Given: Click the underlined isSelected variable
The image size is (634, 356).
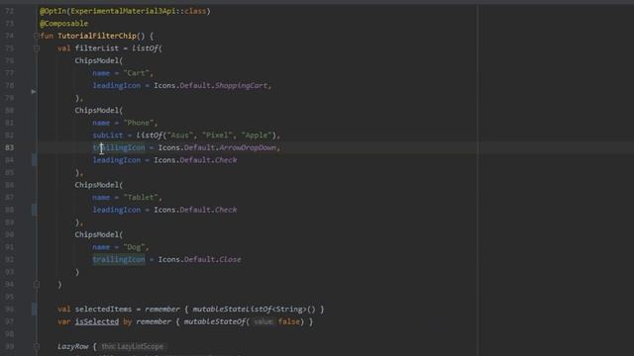Looking at the screenshot, I should click(97, 321).
